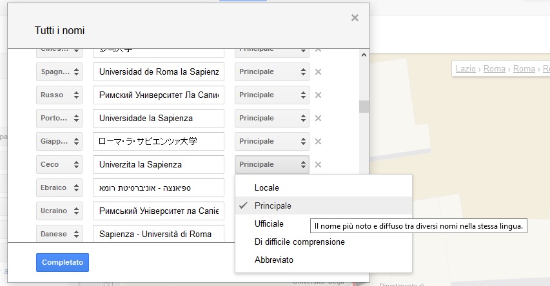The image size is (550, 286).
Task: Click the Completato button
Action: pyautogui.click(x=63, y=262)
